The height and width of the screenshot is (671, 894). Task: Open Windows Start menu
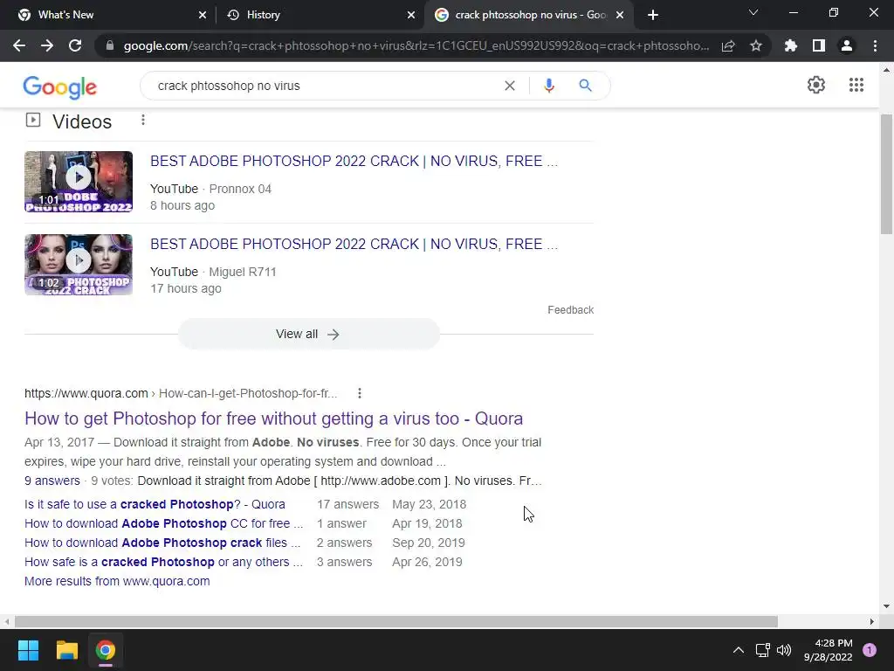(28, 650)
